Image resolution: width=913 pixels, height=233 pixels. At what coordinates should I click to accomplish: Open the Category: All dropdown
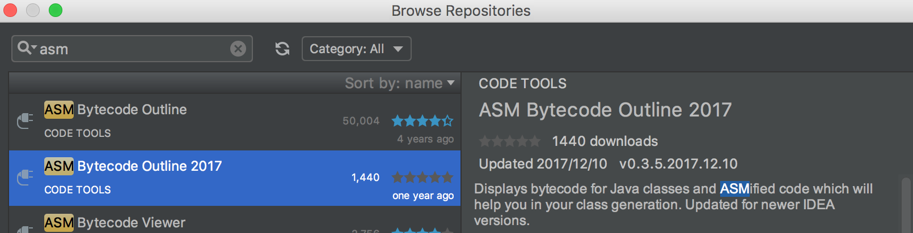[x=356, y=49]
